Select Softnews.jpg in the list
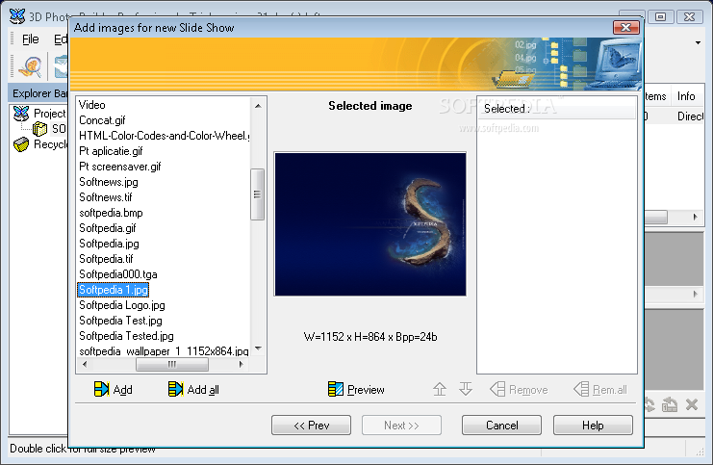Screen dimensions: 713x465 (108, 182)
